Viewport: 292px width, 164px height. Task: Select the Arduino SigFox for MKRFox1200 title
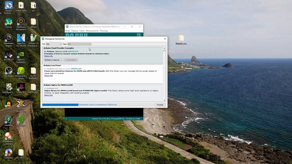tap(58, 85)
